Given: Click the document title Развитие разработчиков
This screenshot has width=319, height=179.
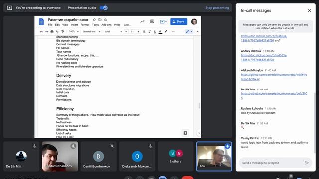Looking at the screenshot, I should coord(68,20).
